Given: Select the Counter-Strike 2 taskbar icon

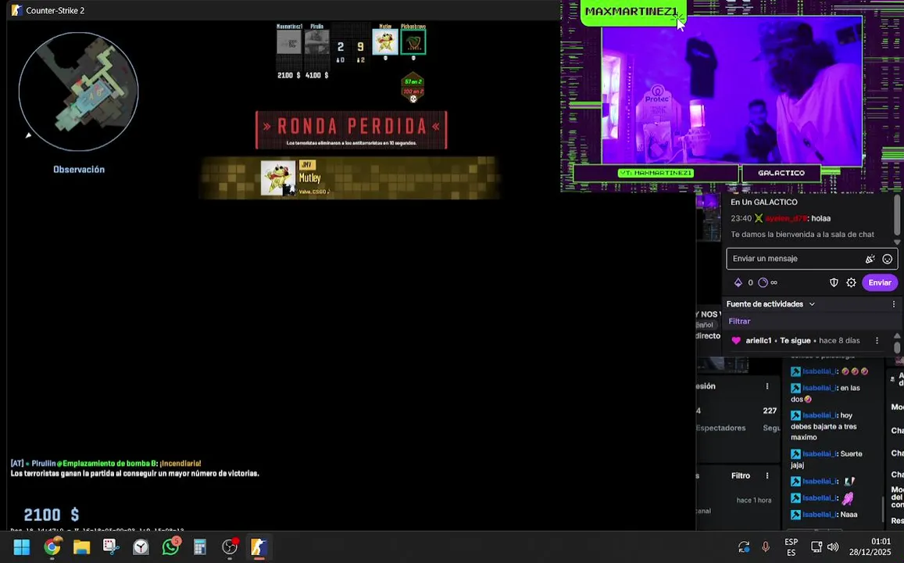Looking at the screenshot, I should (x=259, y=547).
